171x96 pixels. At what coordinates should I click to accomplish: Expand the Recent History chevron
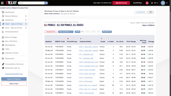pyautogui.click(x=26, y=16)
